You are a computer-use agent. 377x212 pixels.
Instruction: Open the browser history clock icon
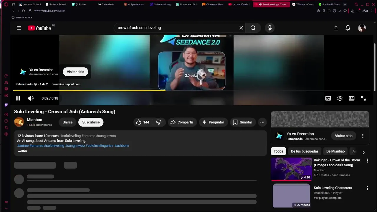pyautogui.click(x=6, y=121)
